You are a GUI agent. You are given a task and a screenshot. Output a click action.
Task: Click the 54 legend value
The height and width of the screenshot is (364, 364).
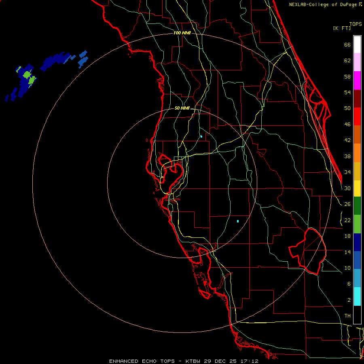click(x=347, y=92)
